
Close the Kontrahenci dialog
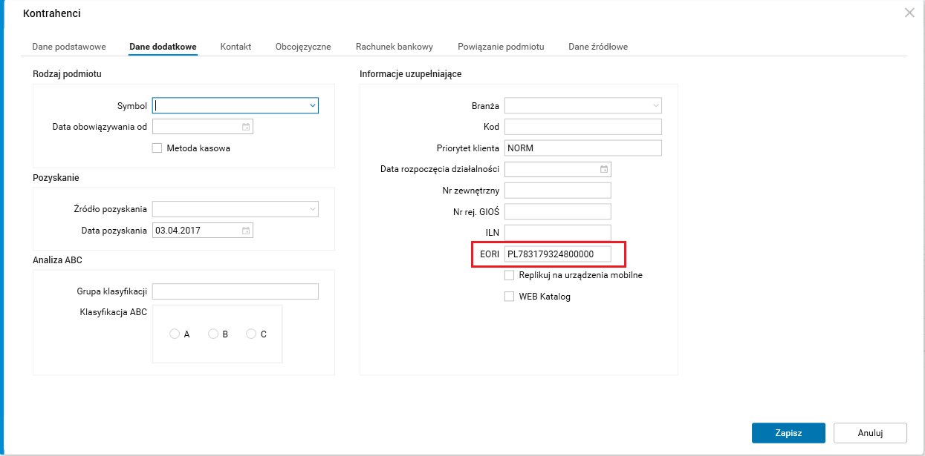click(x=909, y=13)
